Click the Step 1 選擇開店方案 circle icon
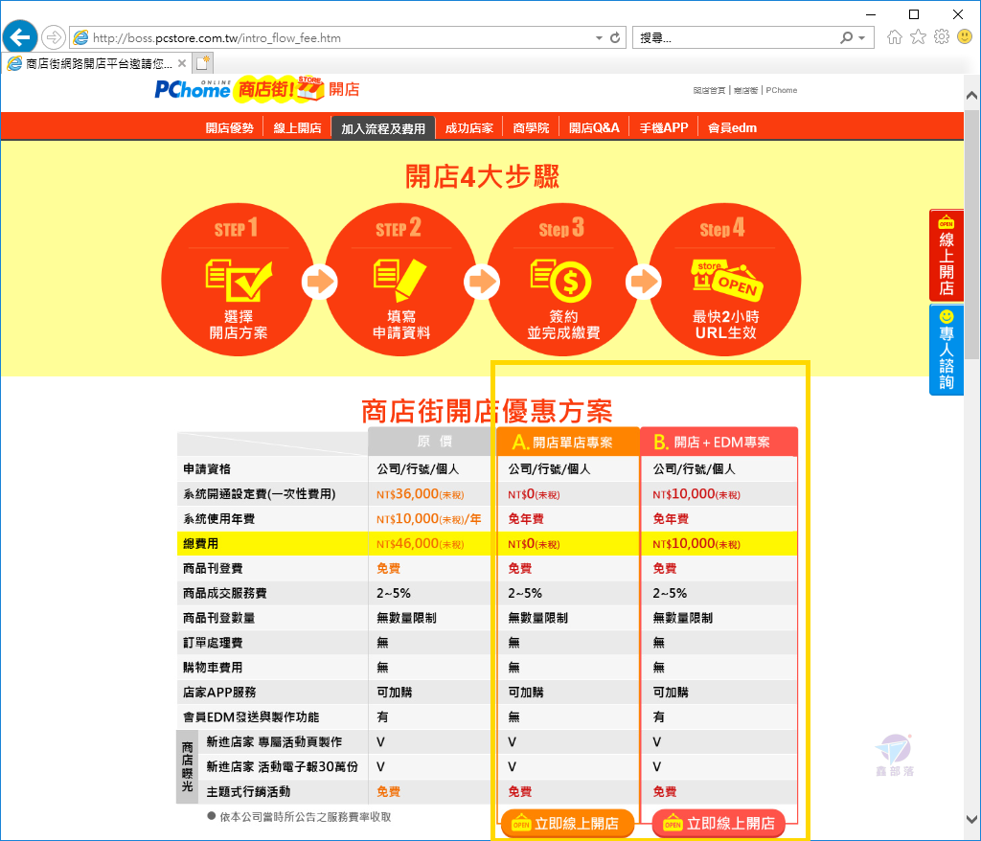Image resolution: width=981 pixels, height=841 pixels. click(x=238, y=280)
